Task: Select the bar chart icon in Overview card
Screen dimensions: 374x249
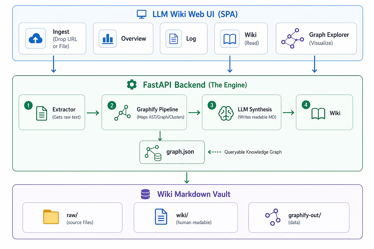Action: click(x=108, y=39)
